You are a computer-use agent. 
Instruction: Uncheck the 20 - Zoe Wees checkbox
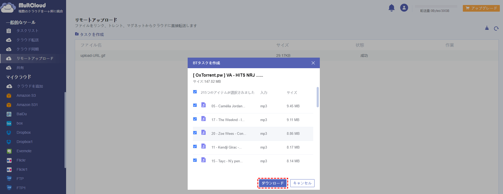(x=195, y=133)
